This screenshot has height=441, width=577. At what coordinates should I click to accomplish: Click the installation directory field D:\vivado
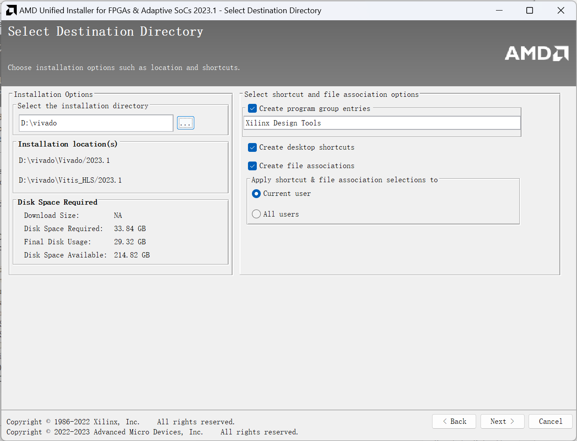(x=96, y=123)
